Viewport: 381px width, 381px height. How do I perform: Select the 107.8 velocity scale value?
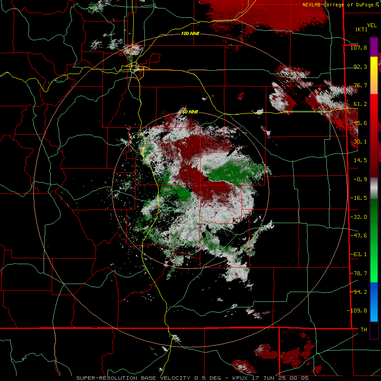359,47
